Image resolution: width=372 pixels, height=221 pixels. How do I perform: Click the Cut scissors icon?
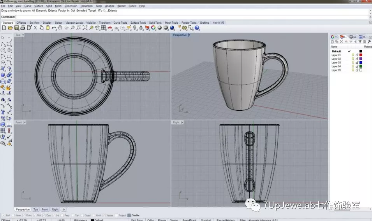[x=35, y=28]
